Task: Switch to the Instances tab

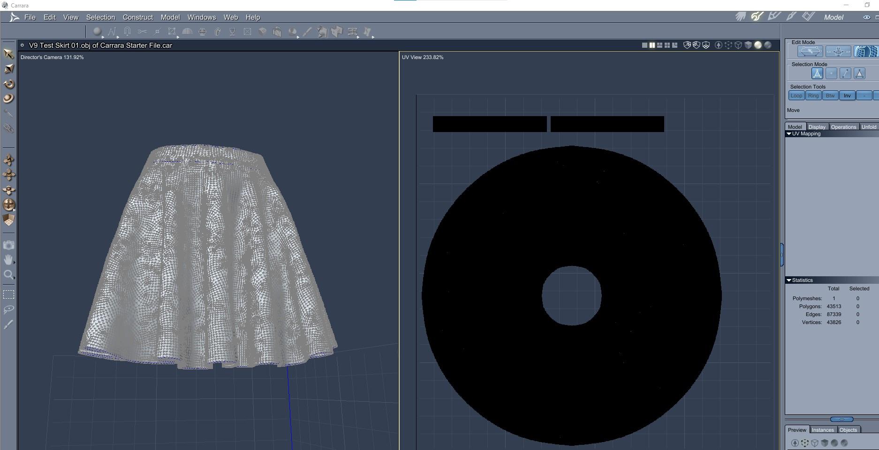Action: tap(823, 430)
